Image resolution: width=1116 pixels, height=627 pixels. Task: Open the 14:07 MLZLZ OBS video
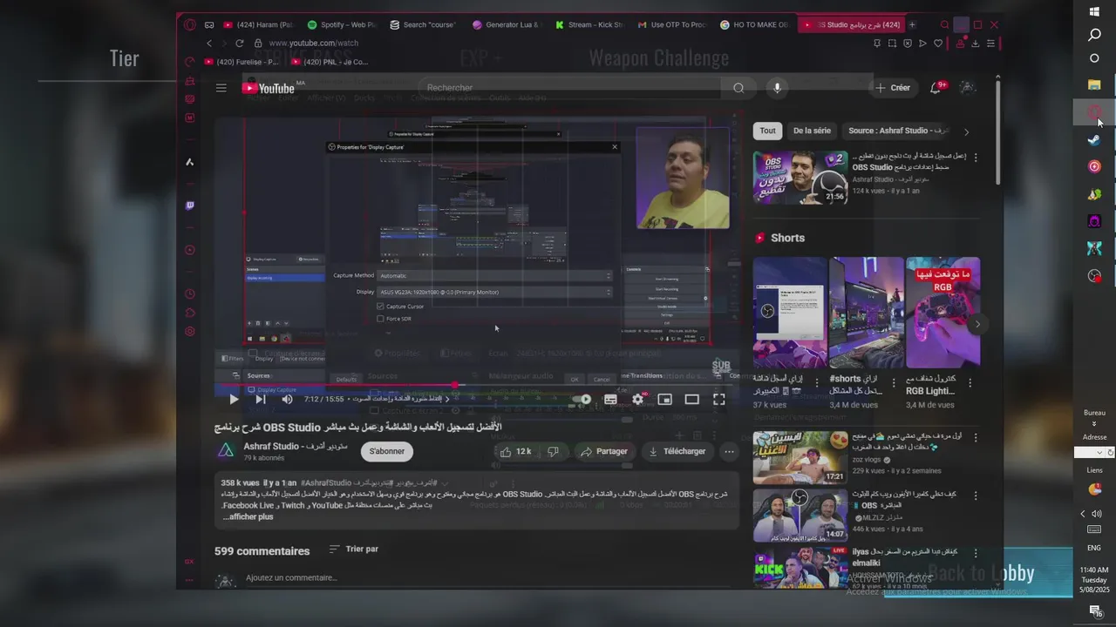[800, 515]
